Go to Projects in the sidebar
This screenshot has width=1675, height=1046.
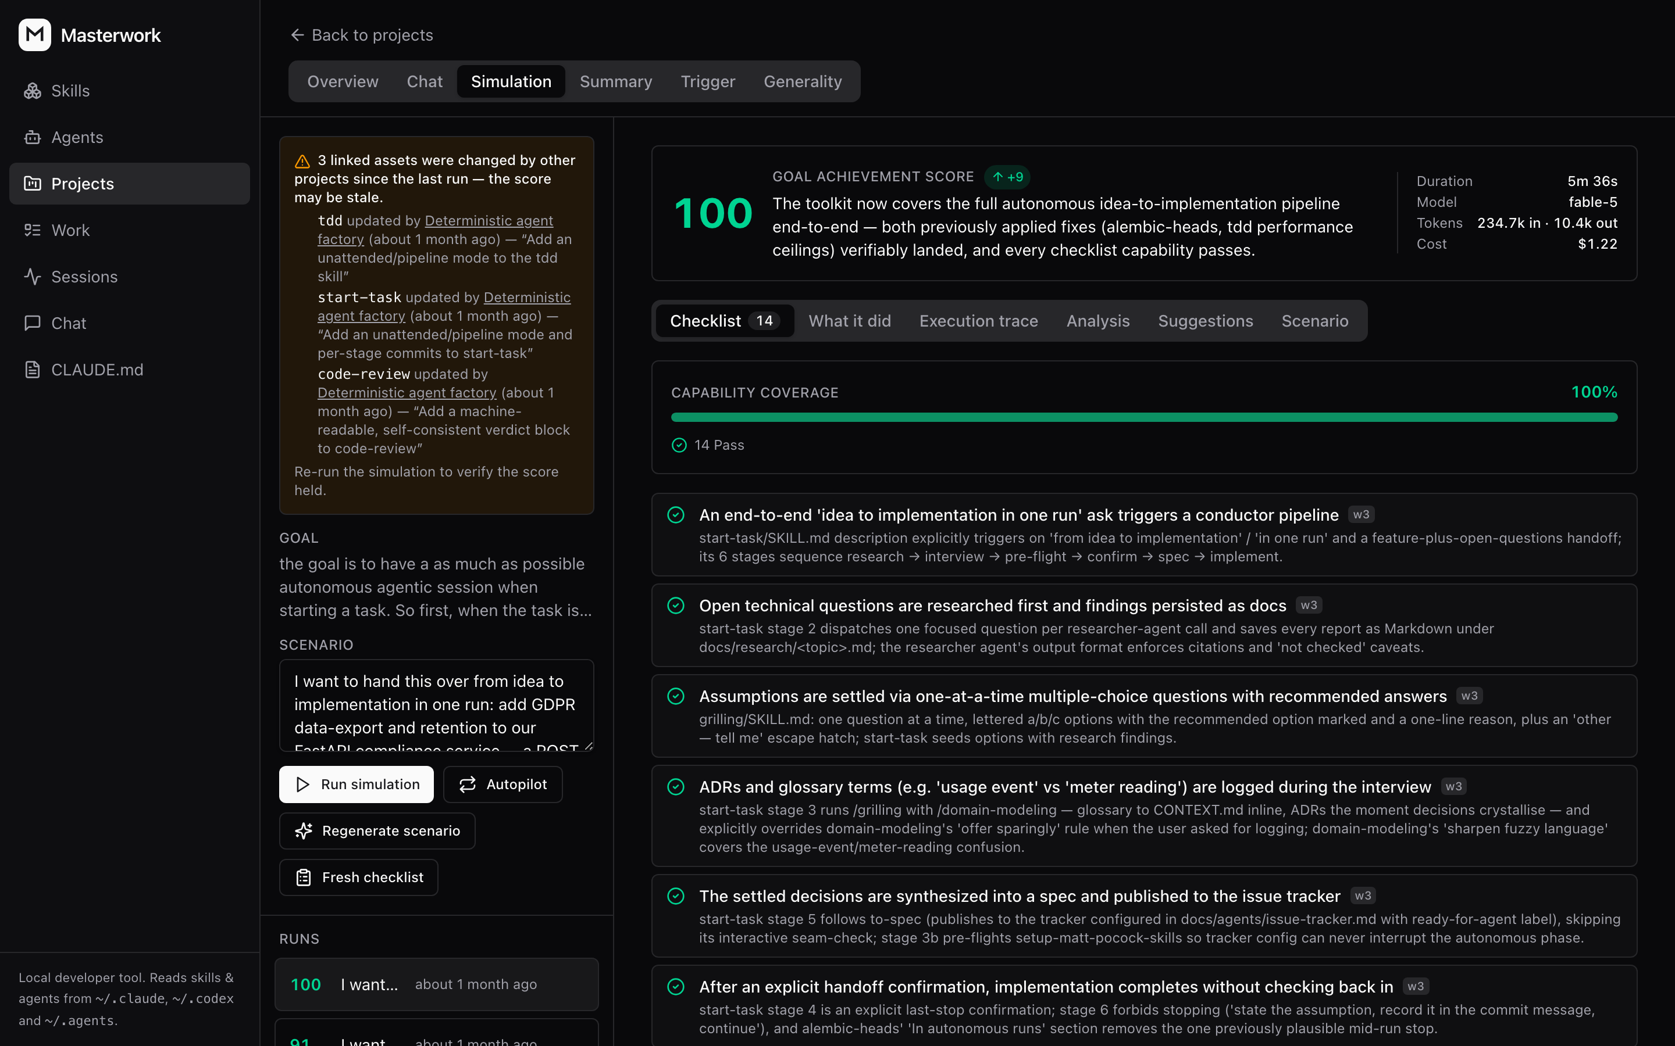pos(130,183)
